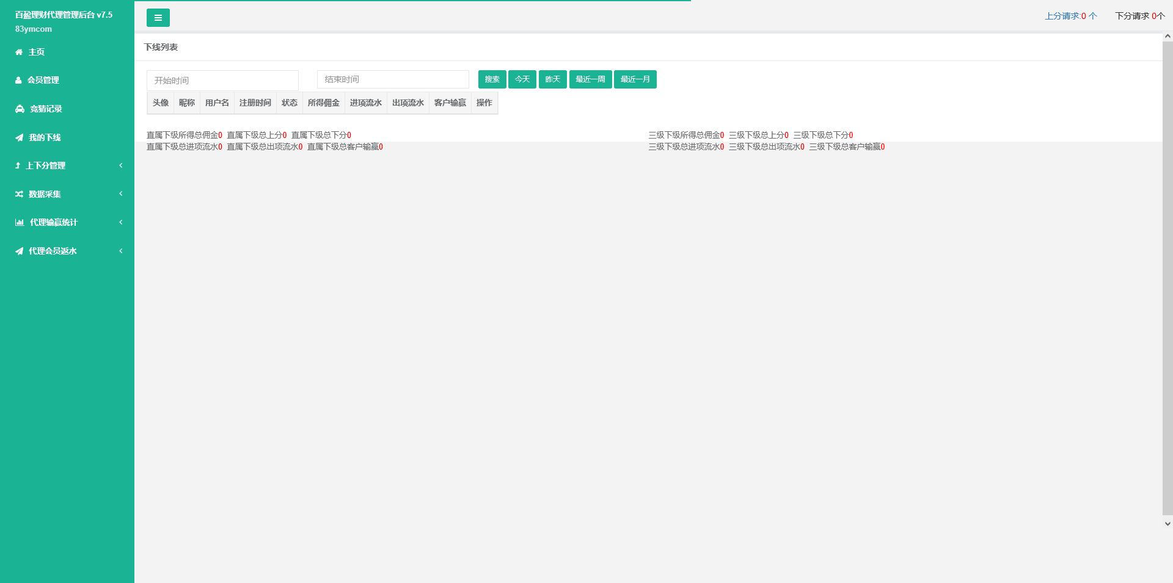The width and height of the screenshot is (1173, 583).
Task: Filter list by 最近一月
Action: [x=635, y=79]
